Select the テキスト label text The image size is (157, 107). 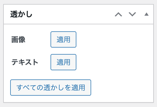tap(25, 62)
